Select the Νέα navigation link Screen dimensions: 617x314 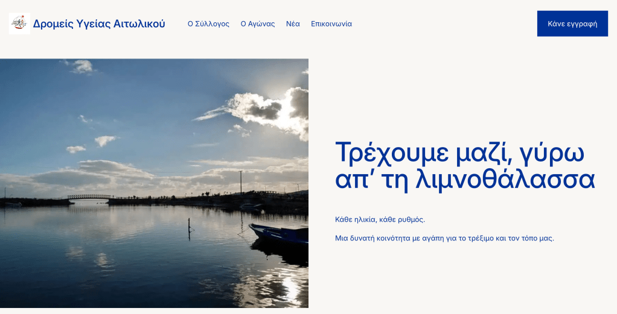click(293, 24)
